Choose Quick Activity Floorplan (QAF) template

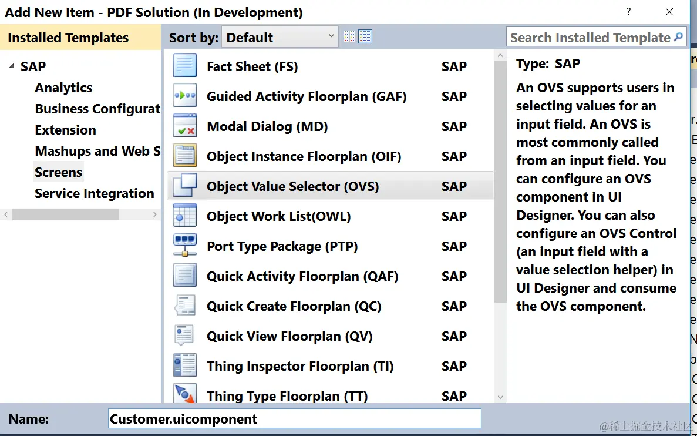tap(330, 276)
